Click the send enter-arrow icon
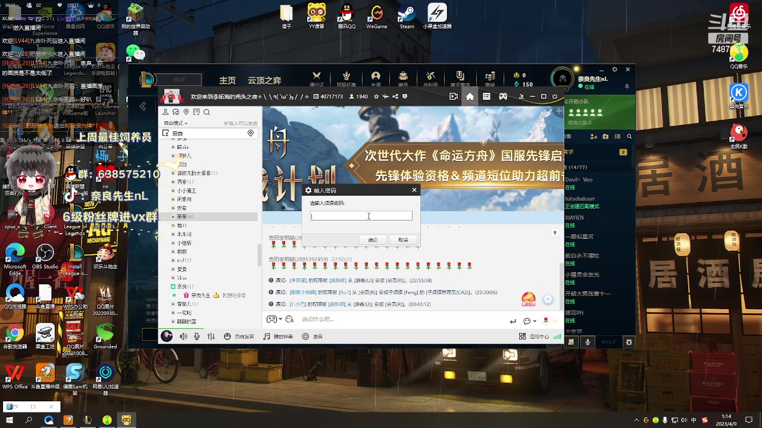 coord(513,321)
